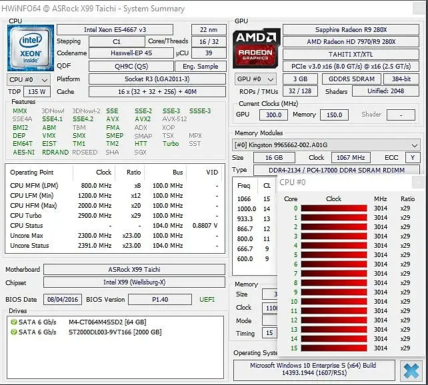Click the Sapphire Radeon R9 280X field
Image resolution: width=428 pixels, height=385 pixels.
(351, 29)
